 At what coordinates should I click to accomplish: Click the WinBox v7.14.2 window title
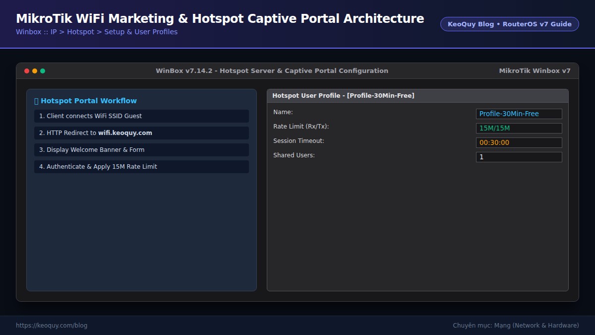point(272,71)
